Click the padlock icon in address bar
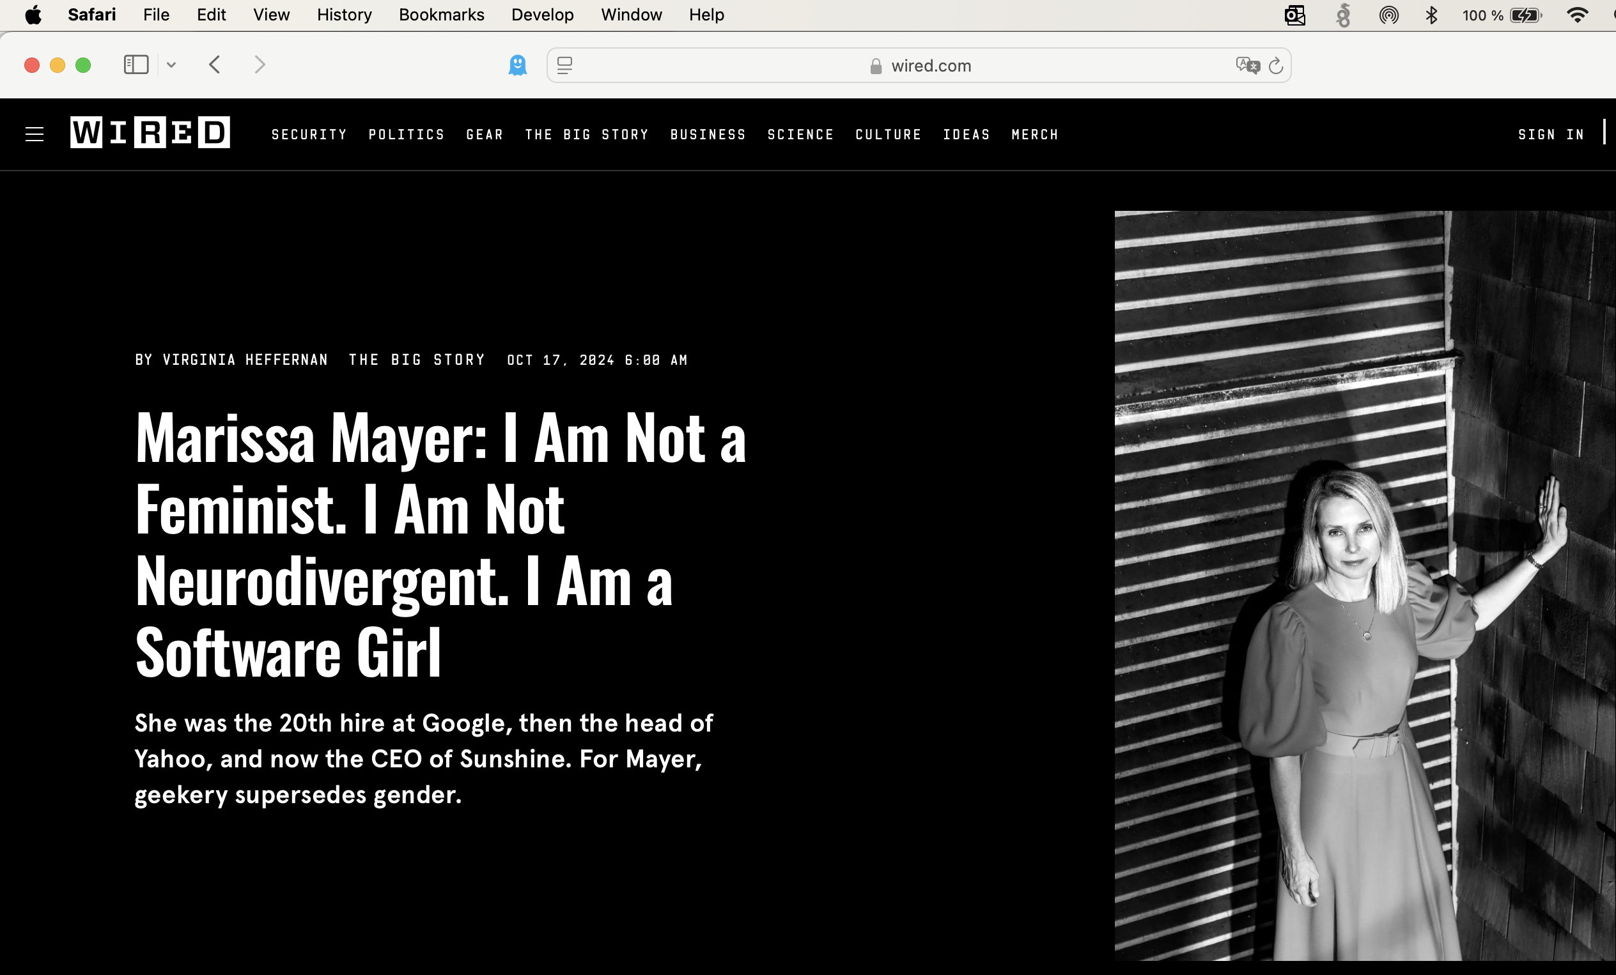Image resolution: width=1616 pixels, height=975 pixels. click(x=875, y=65)
